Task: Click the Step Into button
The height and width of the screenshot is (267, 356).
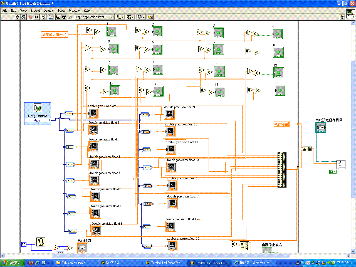Action: [x=58, y=17]
